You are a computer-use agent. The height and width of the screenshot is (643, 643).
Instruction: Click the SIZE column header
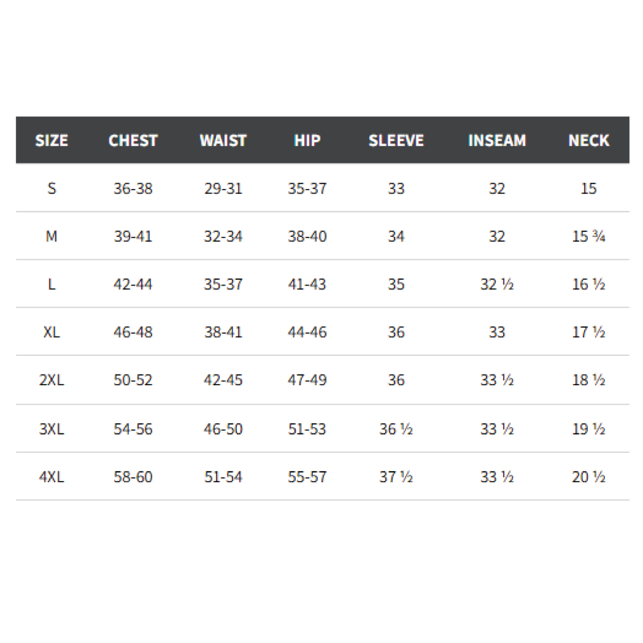click(x=51, y=140)
